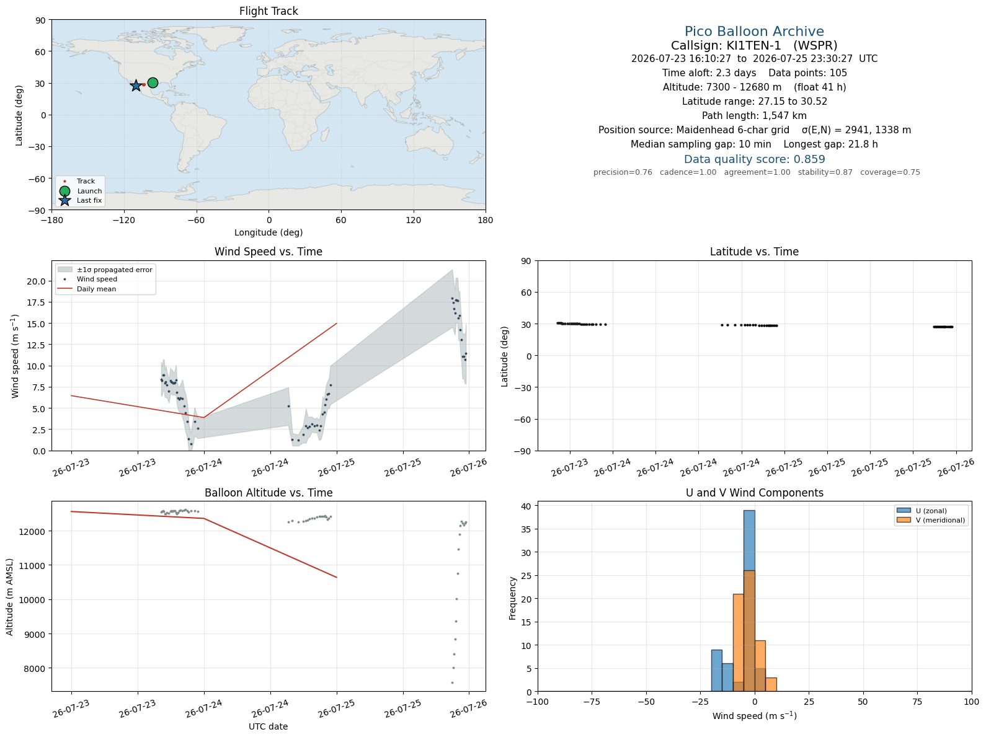Click the "Time aloft: 2.3 days" line

754,73
